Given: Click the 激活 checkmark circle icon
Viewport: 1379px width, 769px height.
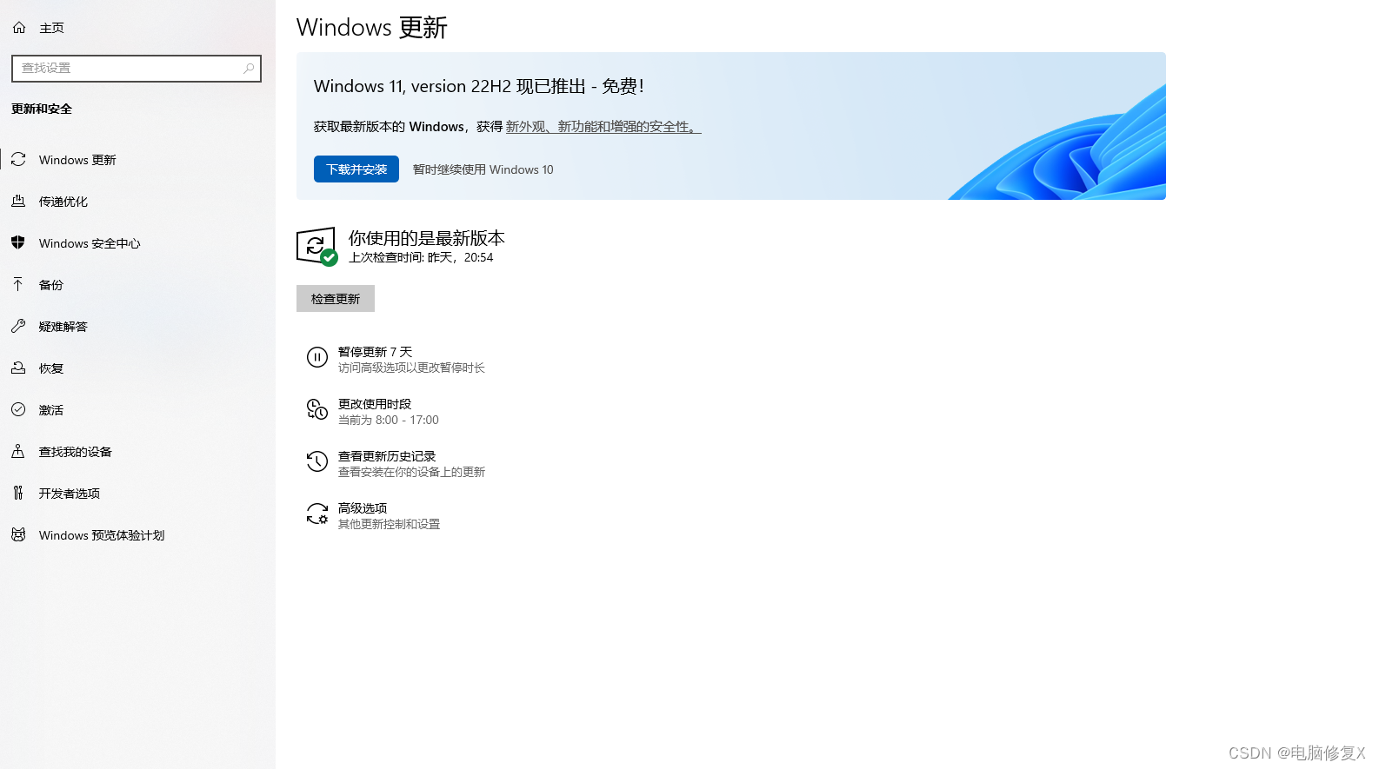Looking at the screenshot, I should coord(18,410).
